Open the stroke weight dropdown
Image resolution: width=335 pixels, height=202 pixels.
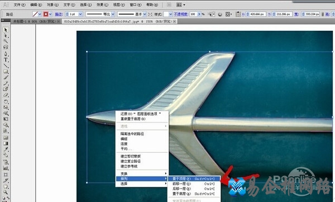coord(80,15)
